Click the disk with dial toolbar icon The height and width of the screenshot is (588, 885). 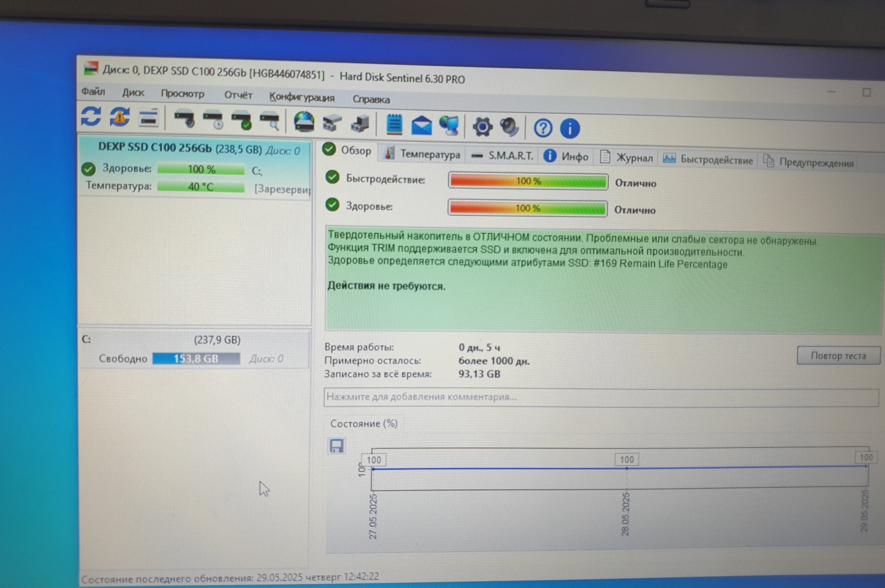[x=184, y=119]
